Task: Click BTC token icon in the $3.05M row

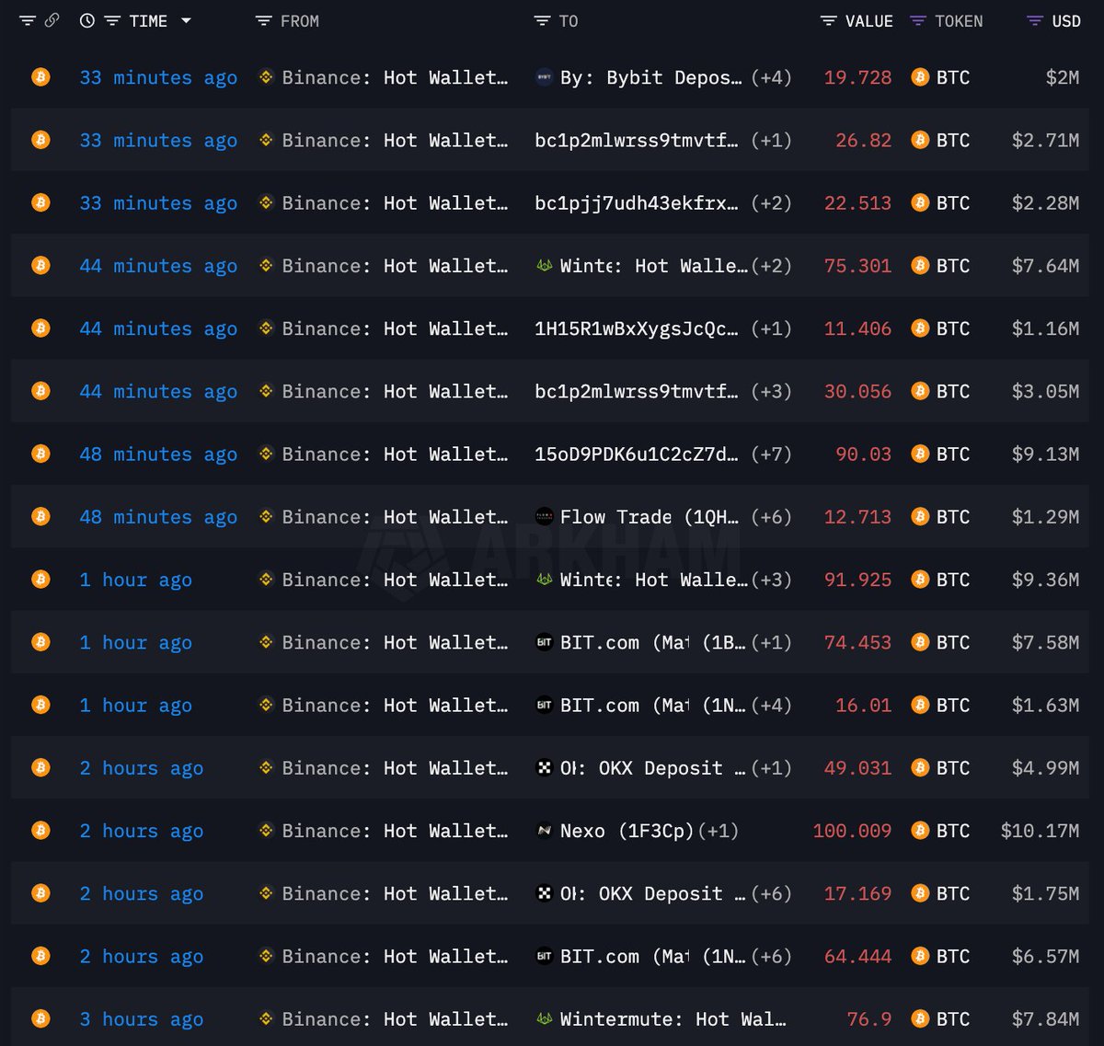Action: coord(919,391)
